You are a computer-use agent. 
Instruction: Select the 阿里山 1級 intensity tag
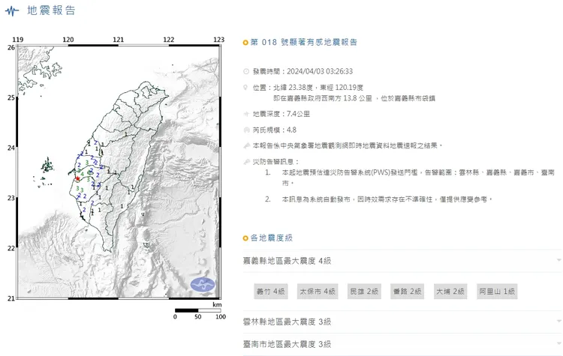[x=497, y=292]
